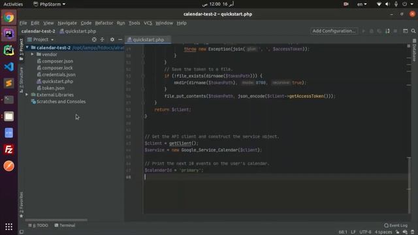
Task: Click the Project panel horizontal scrollbar
Action: (x=56, y=220)
